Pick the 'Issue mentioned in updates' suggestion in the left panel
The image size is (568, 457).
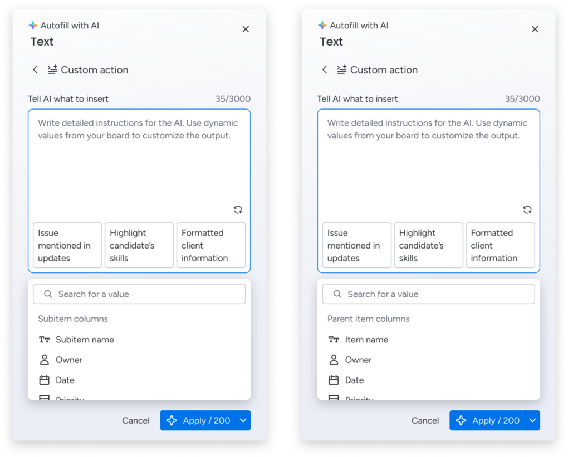pos(67,245)
